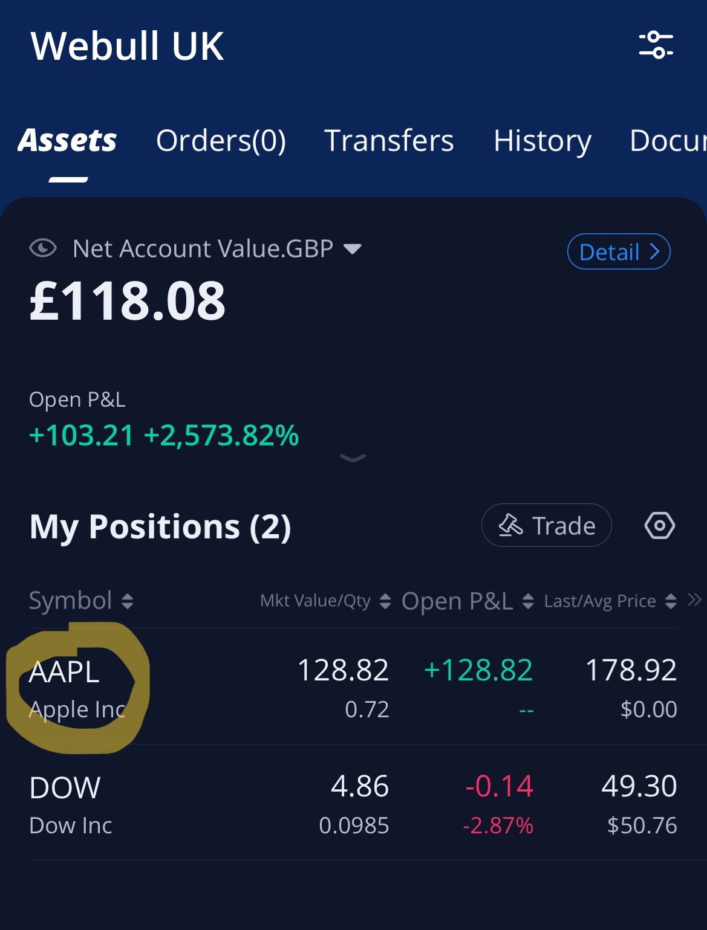Tap the Trade button
The image size is (707, 930).
click(x=547, y=525)
